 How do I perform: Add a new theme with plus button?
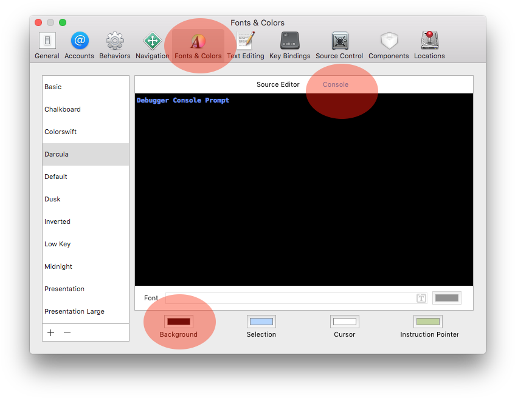50,332
